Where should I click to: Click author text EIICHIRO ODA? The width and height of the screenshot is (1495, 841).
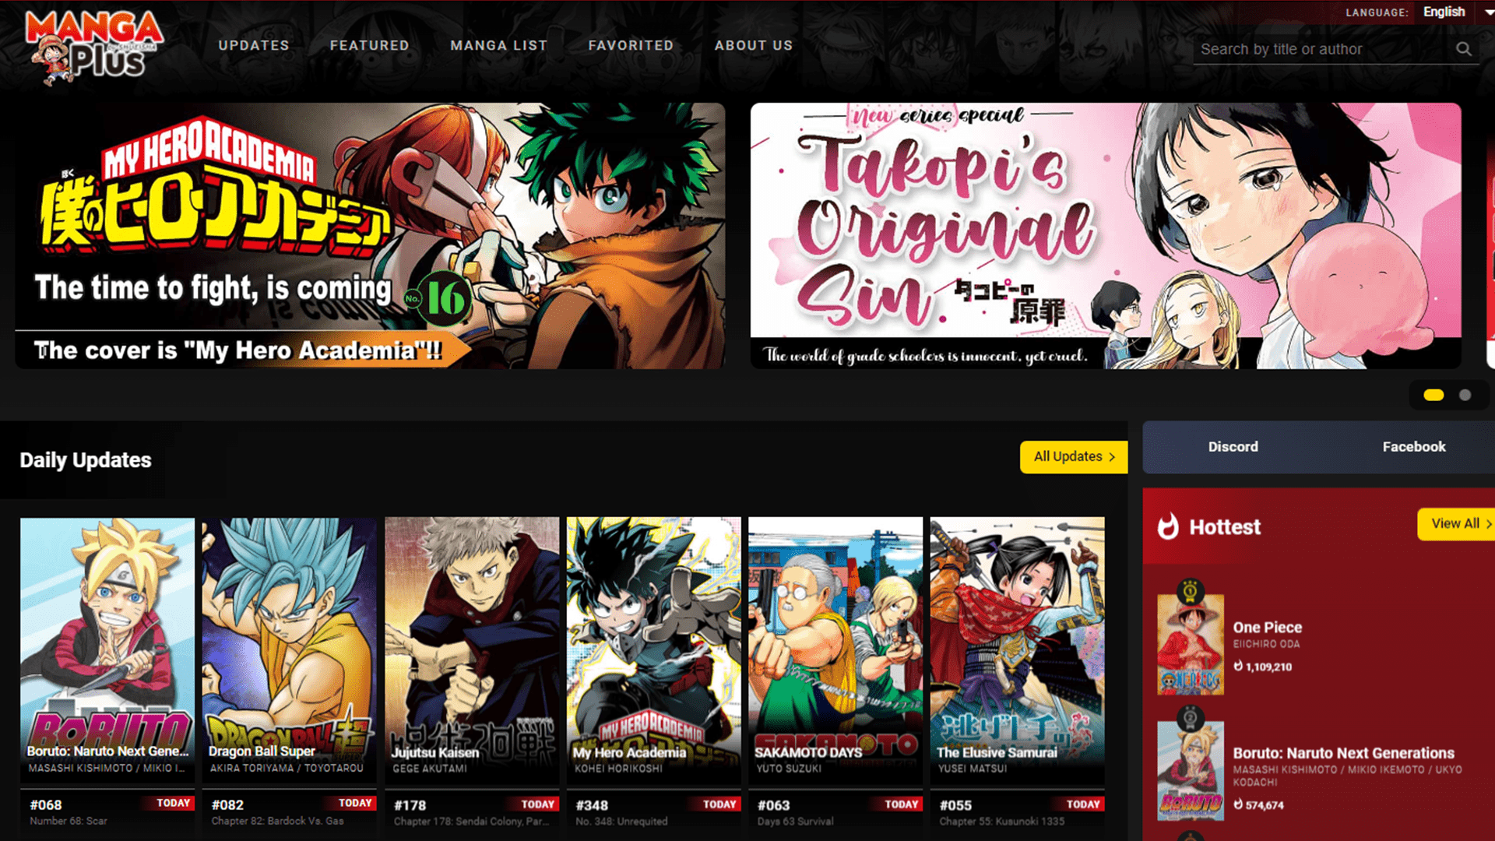(x=1266, y=644)
